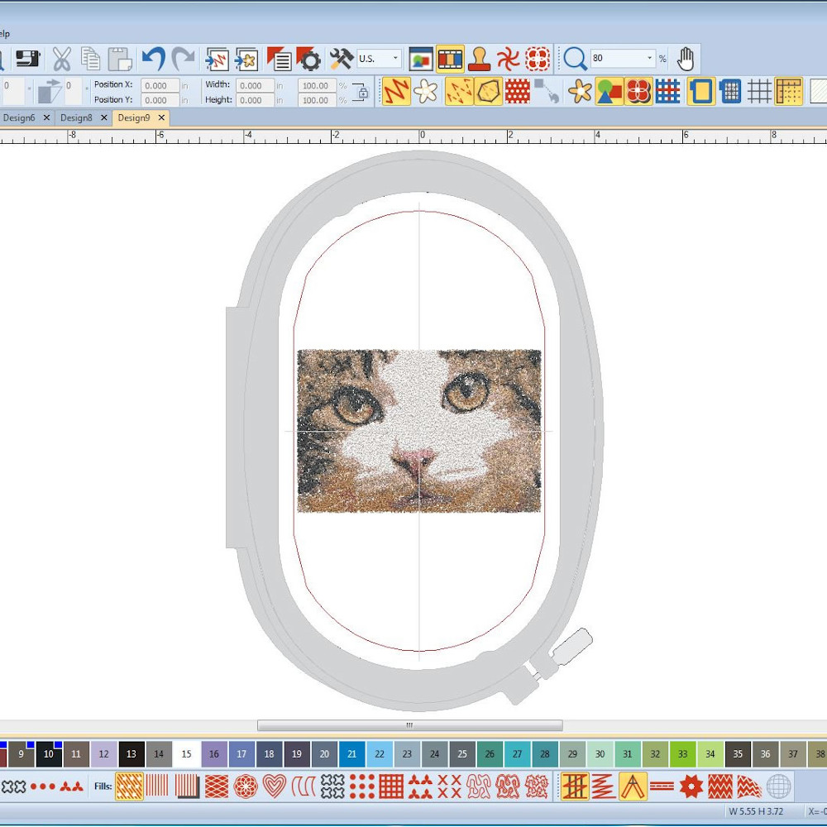Toggle the blue hoop display button
The width and height of the screenshot is (827, 827).
click(x=701, y=91)
